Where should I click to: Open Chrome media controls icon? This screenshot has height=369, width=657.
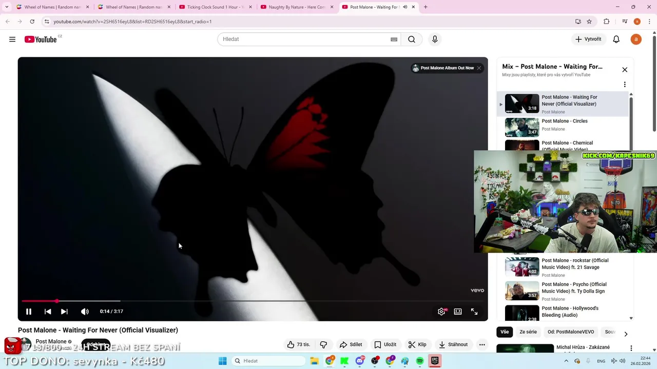625,22
